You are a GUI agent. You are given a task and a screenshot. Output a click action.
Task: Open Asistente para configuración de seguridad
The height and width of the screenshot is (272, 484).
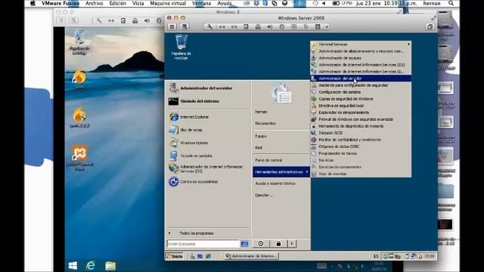[361, 85]
